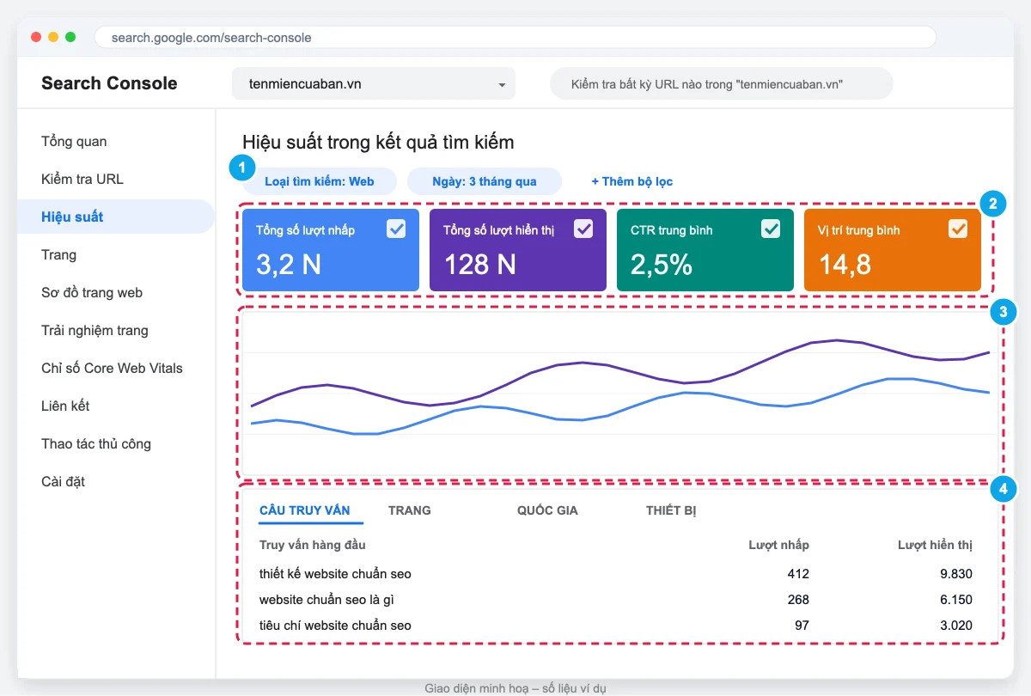Switch to the THIẾT BỊ tab
The height and width of the screenshot is (696, 1031).
click(671, 510)
